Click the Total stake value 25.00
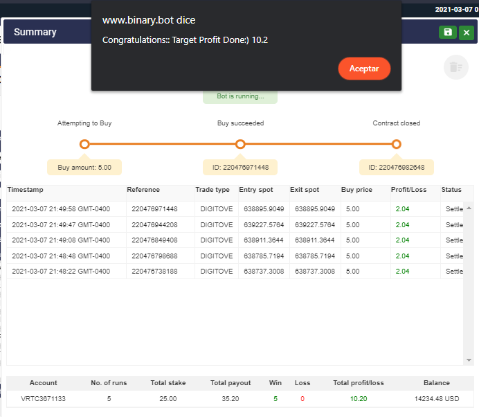 coord(168,399)
